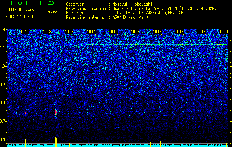
Task: Click the Receiving Location label
Action: click(x=86, y=8)
